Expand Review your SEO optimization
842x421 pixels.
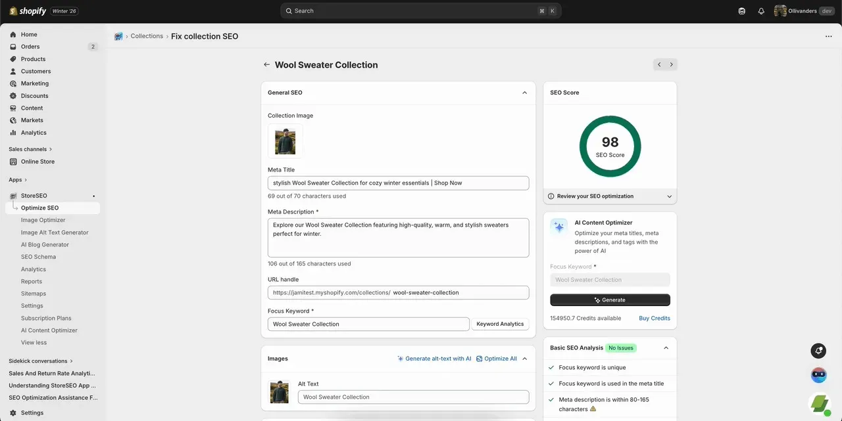pyautogui.click(x=610, y=196)
